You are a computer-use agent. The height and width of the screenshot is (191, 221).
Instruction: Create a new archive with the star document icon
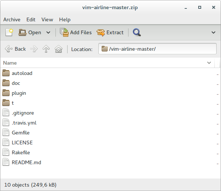9,32
